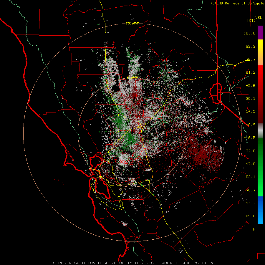Select the 45.6 velocity label
This screenshot has height=265, width=265.
point(251,85)
